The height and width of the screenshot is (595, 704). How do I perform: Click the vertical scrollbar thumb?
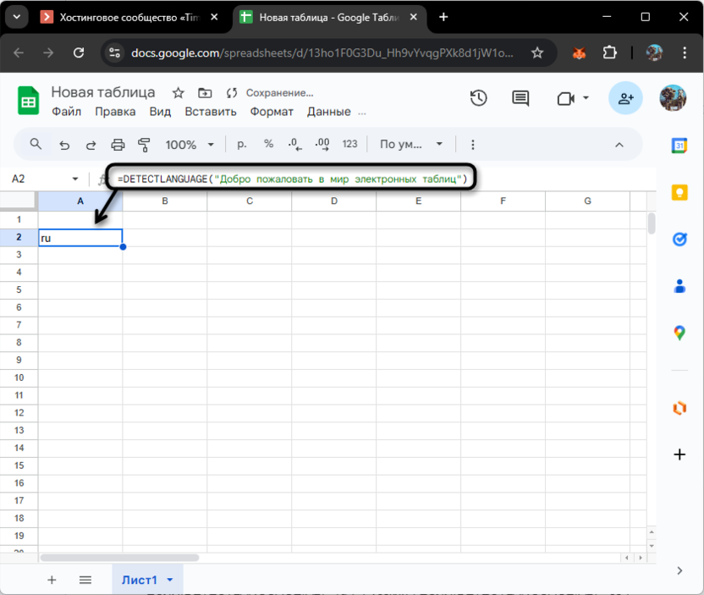pos(652,223)
